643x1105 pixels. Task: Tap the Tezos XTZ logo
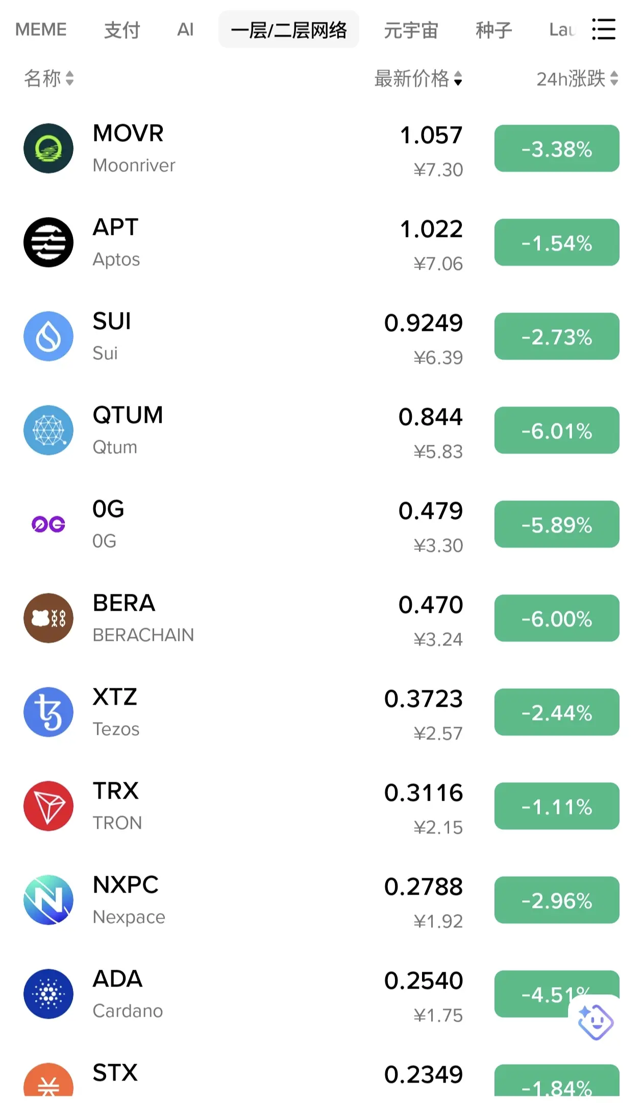[x=48, y=712]
